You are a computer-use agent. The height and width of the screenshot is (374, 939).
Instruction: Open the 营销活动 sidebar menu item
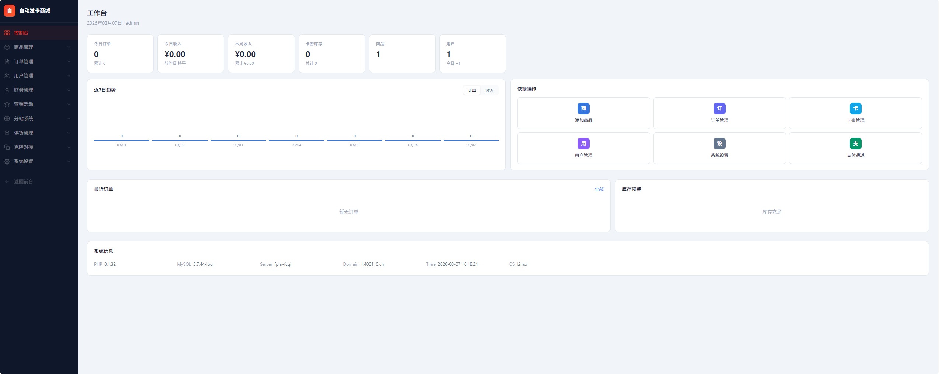click(24, 104)
